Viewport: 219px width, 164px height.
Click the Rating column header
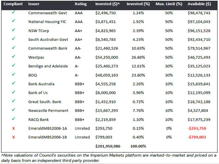(x=81, y=4)
